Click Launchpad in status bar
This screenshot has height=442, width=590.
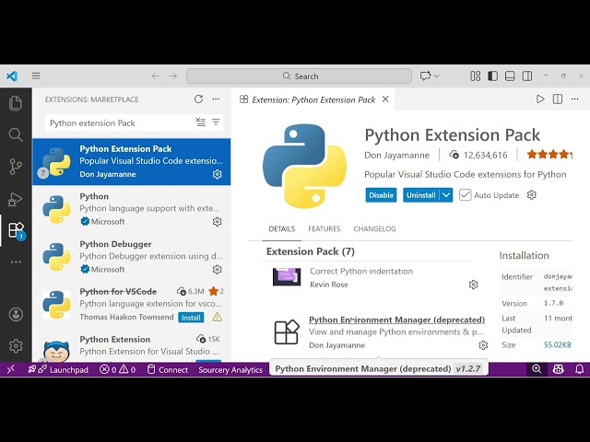coord(58,369)
